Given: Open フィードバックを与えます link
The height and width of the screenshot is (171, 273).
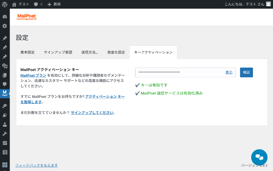Looking at the screenshot, I should click(37, 165).
